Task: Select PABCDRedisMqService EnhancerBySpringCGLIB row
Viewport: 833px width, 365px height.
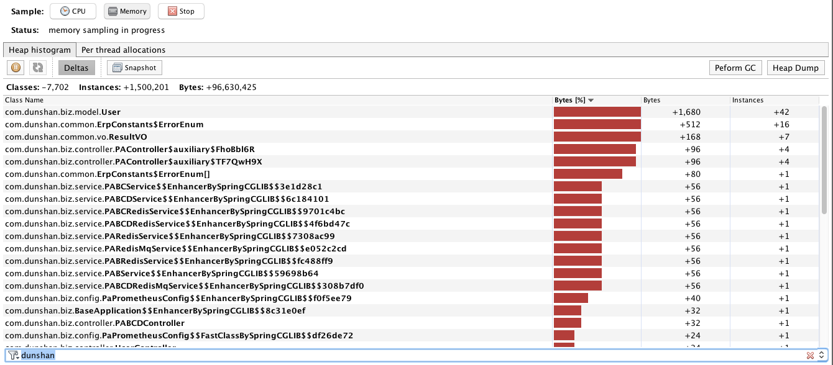Action: coord(412,286)
